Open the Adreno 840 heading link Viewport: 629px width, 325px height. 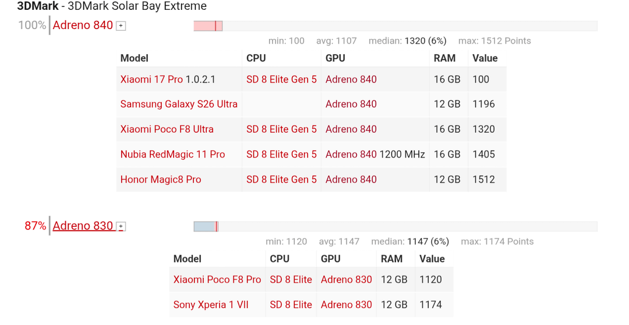83,25
